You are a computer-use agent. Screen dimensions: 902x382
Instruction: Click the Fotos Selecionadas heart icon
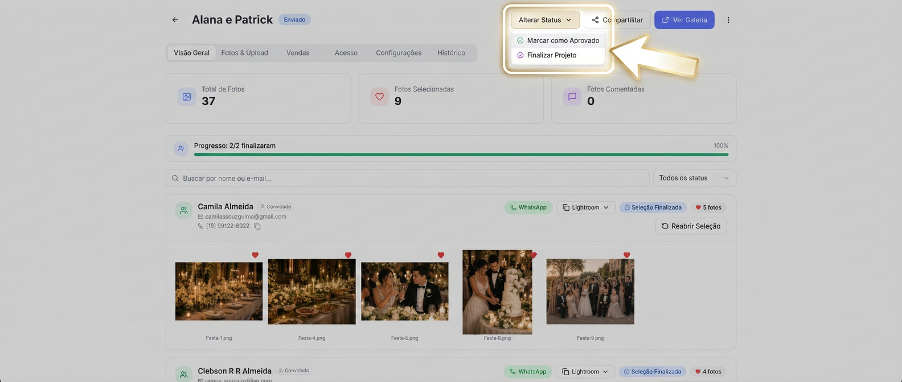coord(379,97)
